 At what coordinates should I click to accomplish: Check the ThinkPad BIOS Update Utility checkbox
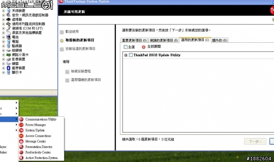click(131, 55)
